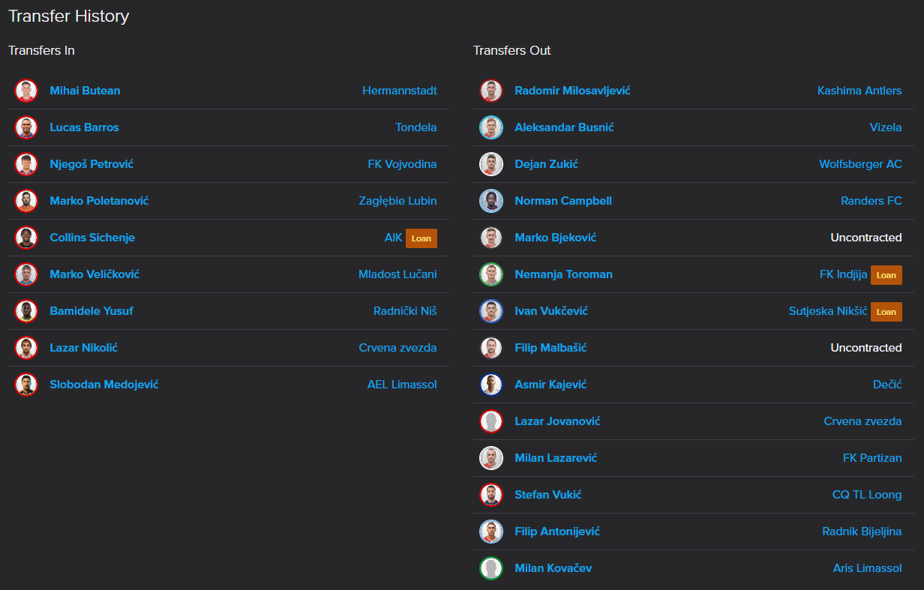Click Collins Sichenje's player photo
Image resolution: width=924 pixels, height=590 pixels.
[x=26, y=238]
